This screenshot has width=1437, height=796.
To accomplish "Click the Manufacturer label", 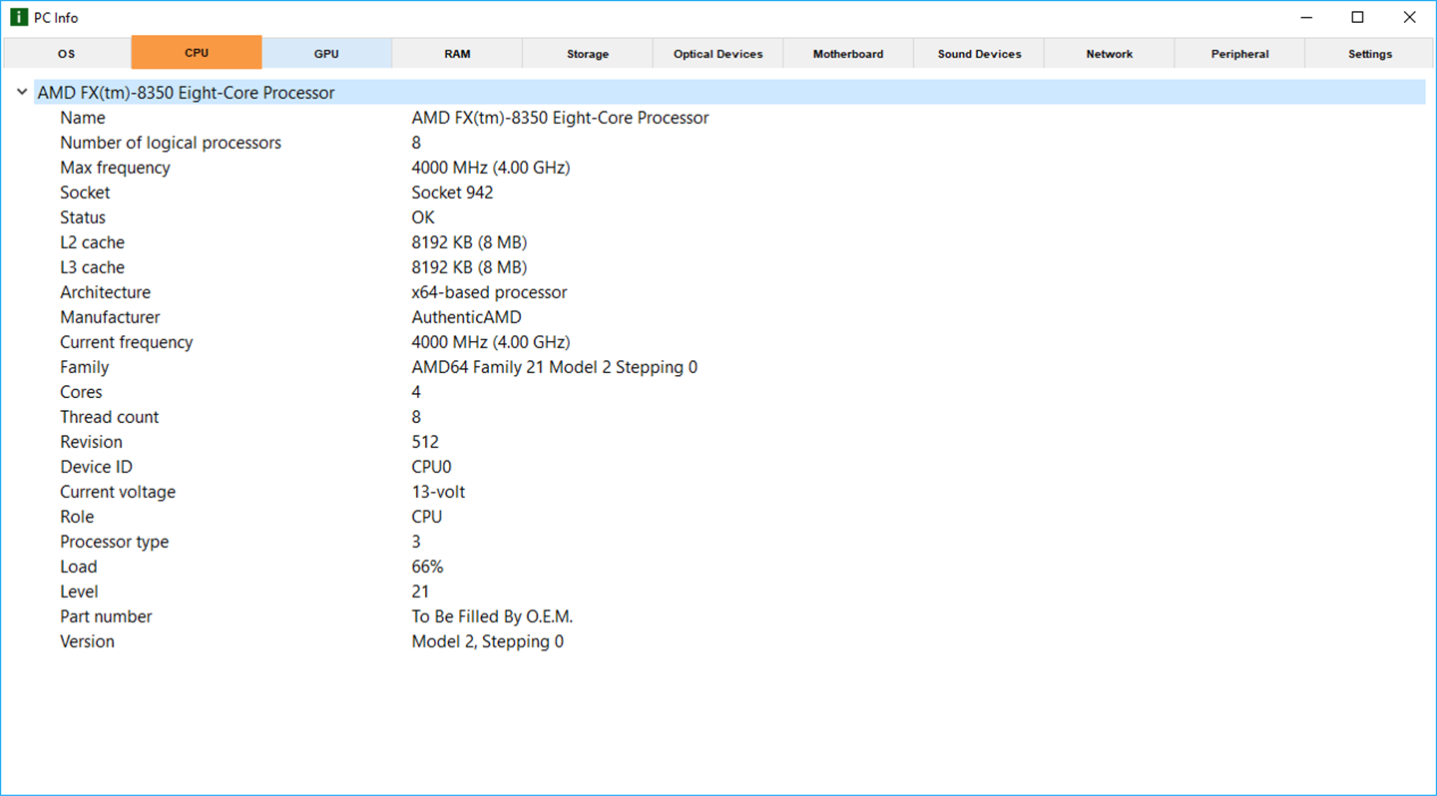I will click(110, 317).
